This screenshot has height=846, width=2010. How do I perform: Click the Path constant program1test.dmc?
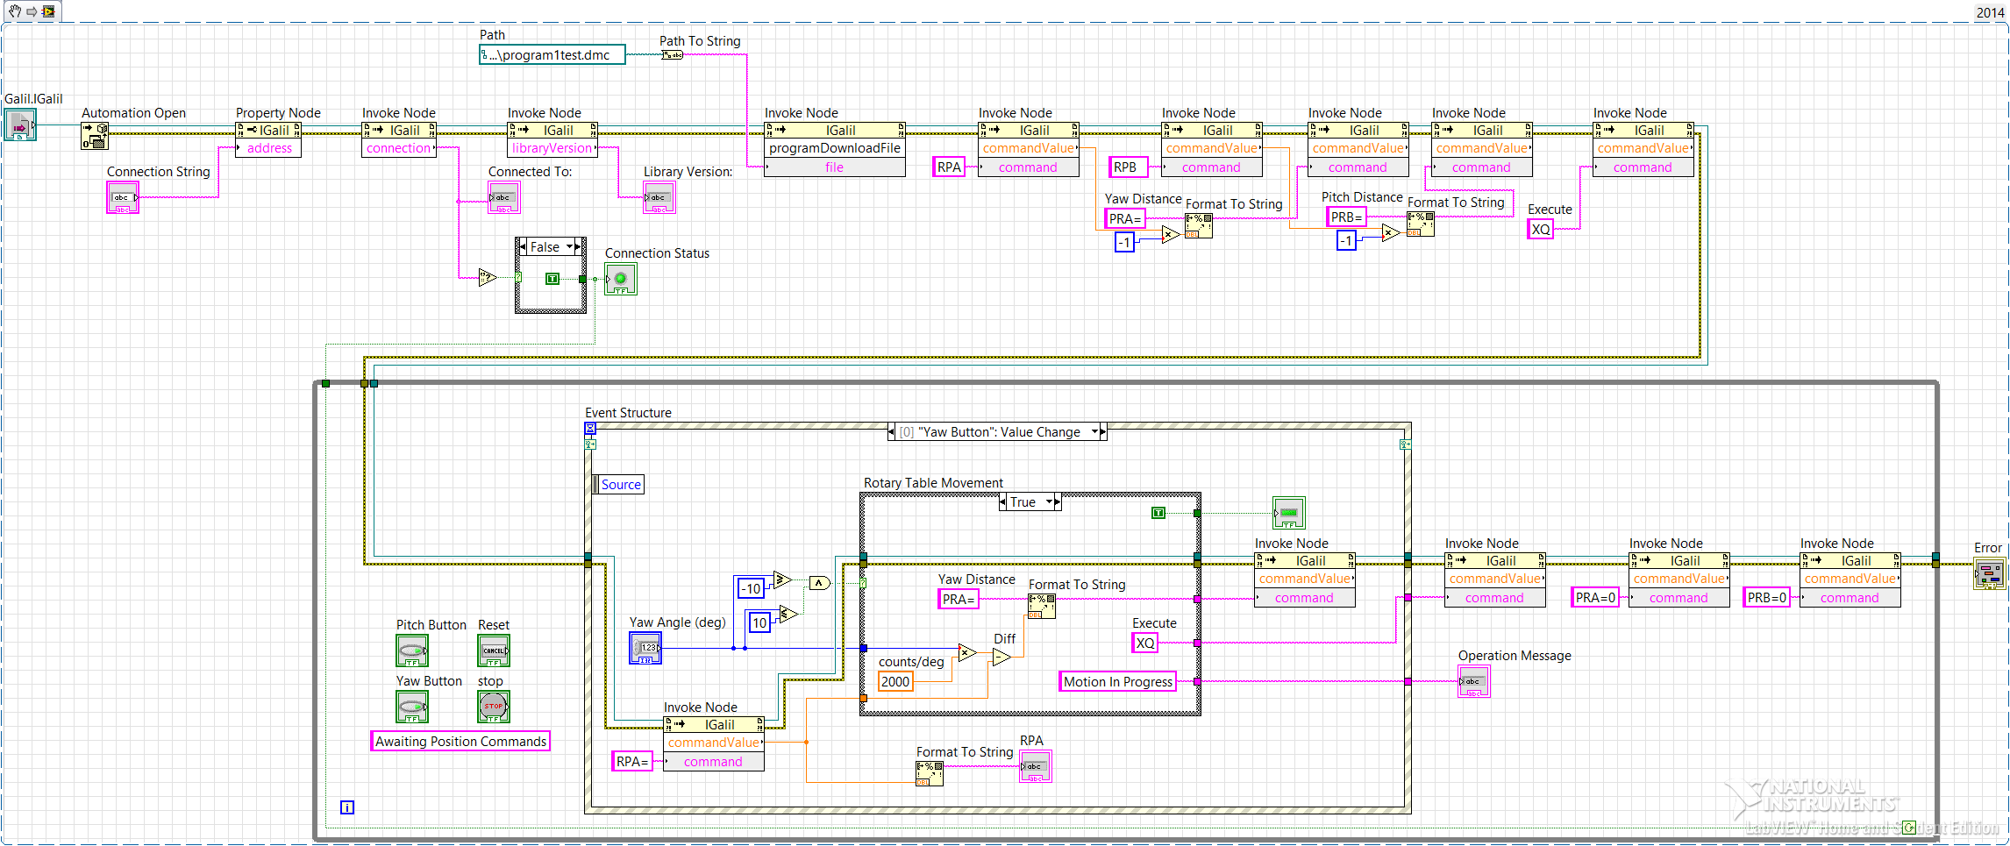tap(552, 55)
